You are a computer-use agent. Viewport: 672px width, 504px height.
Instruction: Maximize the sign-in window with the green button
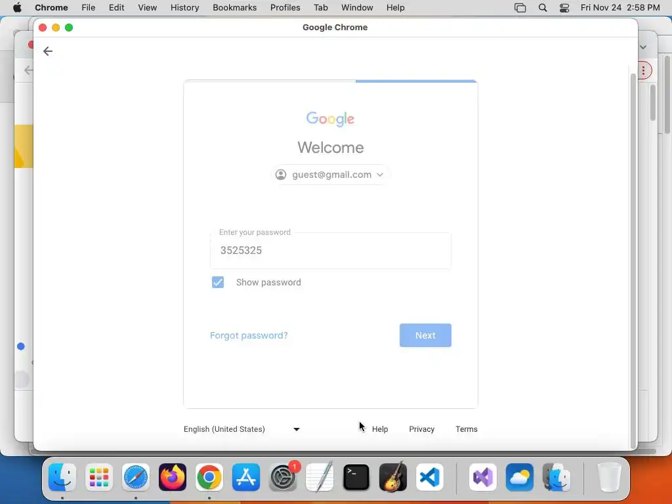pos(68,28)
